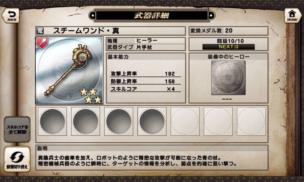
Task: Open the first filled skill core slot
Action: click(x=52, y=121)
